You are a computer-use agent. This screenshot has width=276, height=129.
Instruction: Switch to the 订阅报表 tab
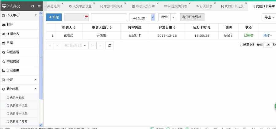click(204, 6)
